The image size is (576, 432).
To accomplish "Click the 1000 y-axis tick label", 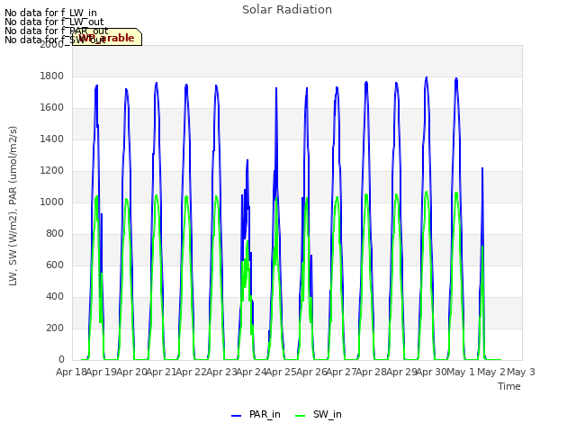I will pyautogui.click(x=52, y=202).
